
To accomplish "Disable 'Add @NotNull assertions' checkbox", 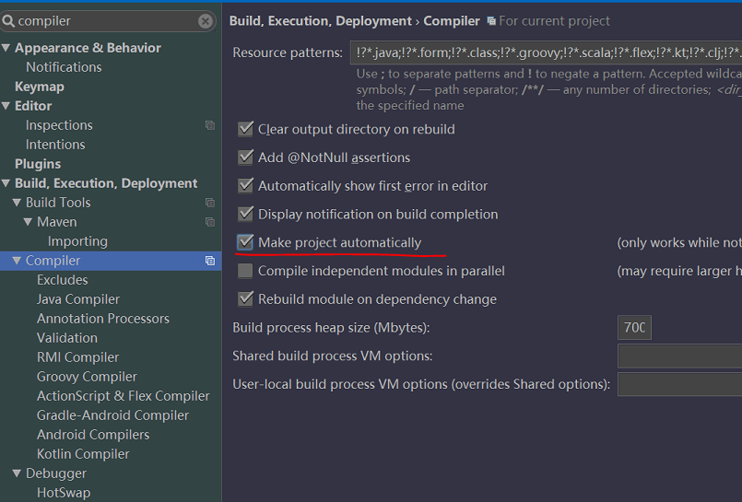I will click(x=245, y=158).
